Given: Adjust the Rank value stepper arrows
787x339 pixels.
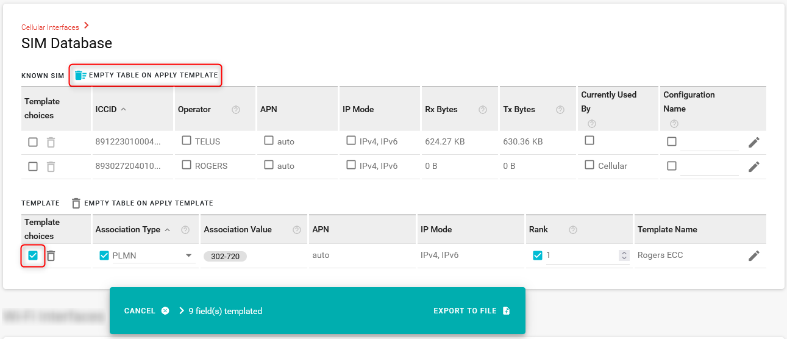Looking at the screenshot, I should pos(624,256).
